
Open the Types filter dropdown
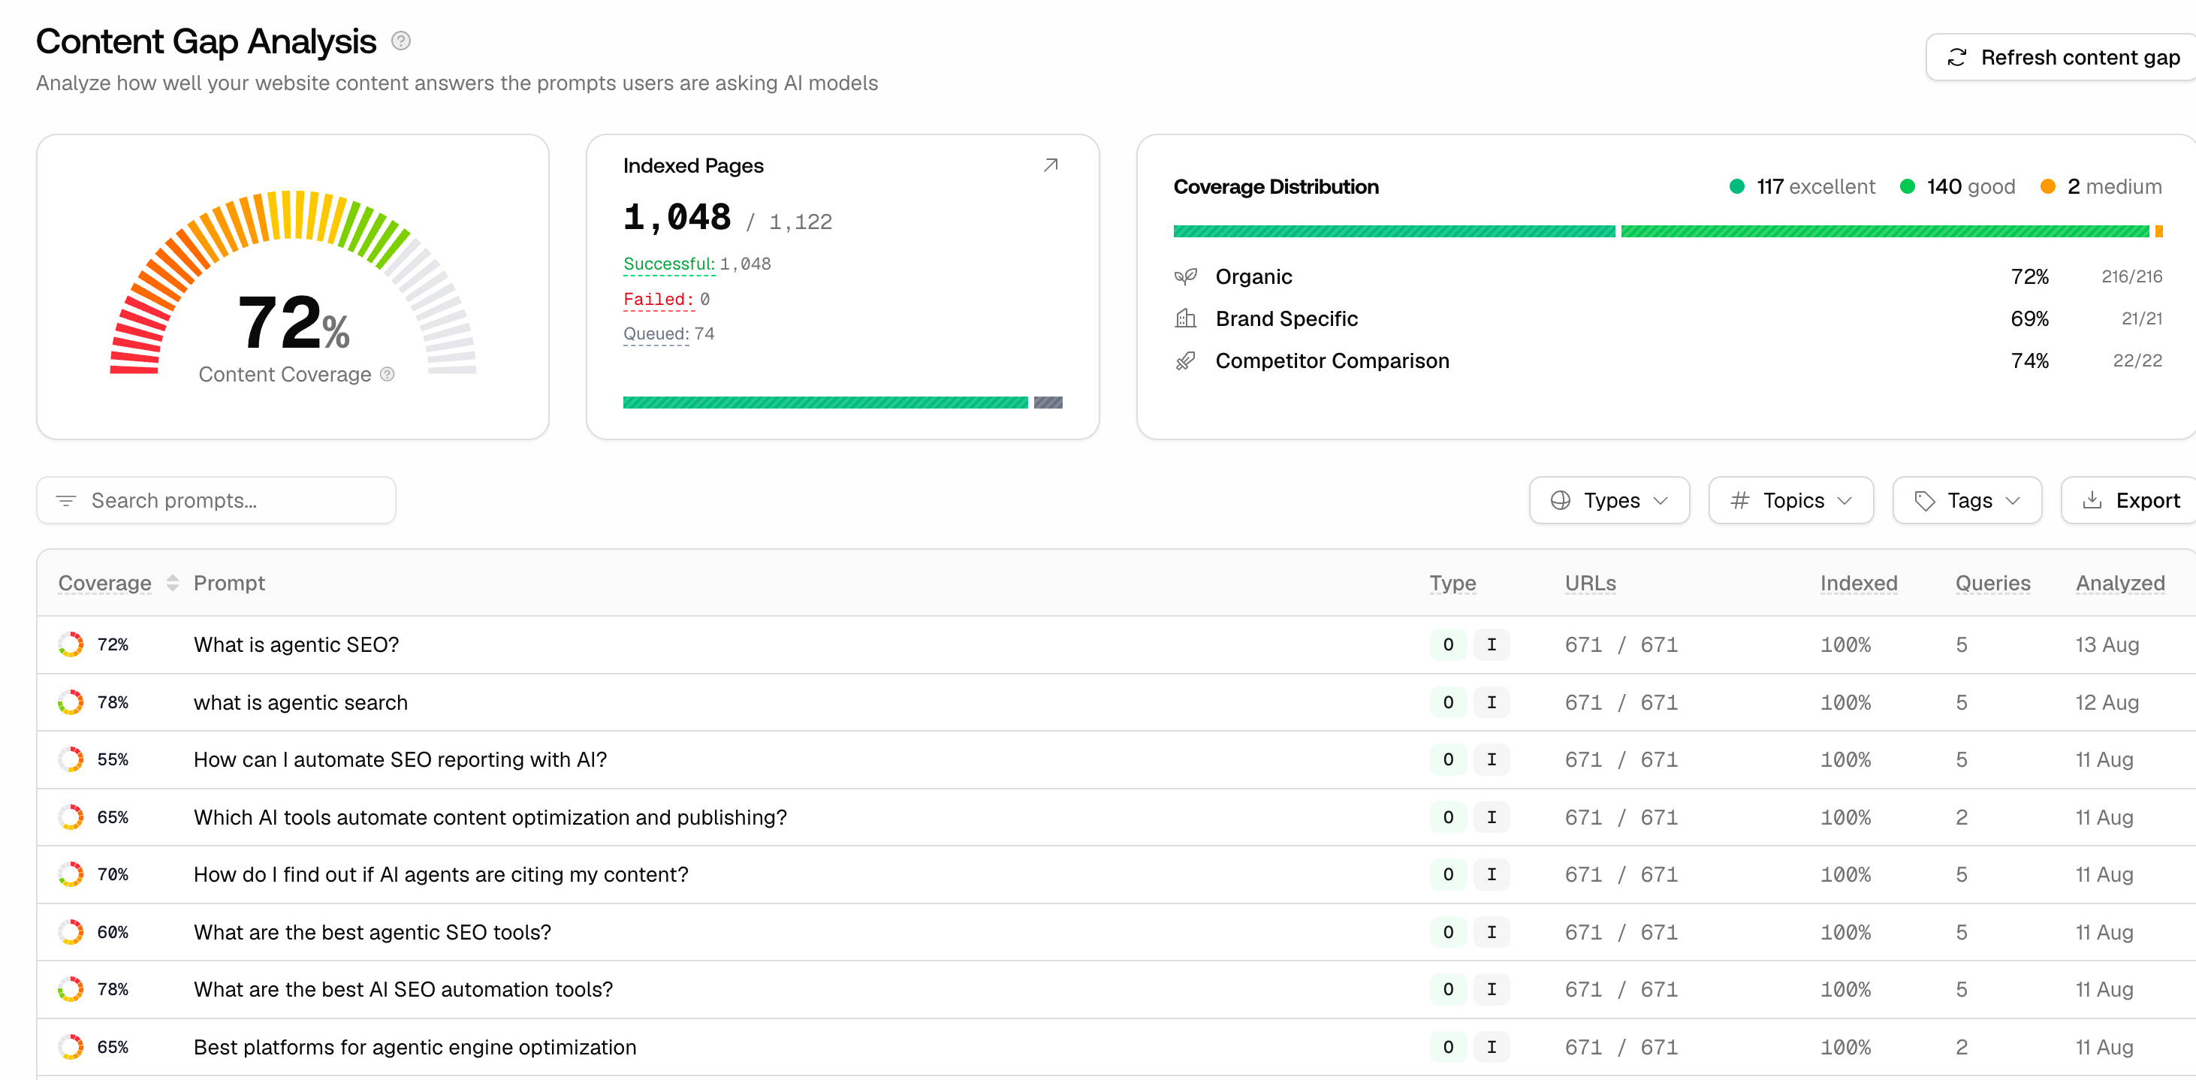coord(1609,500)
